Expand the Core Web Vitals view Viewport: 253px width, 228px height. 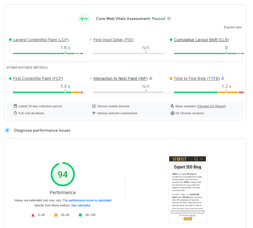coord(233,27)
